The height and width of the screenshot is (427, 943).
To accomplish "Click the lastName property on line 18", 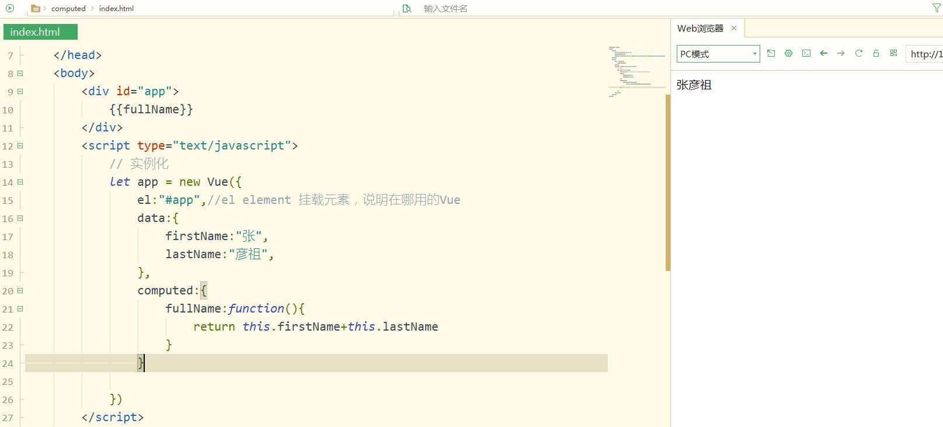I will pos(193,254).
